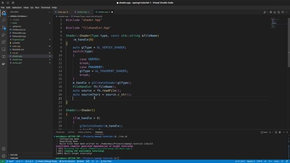Image resolution: width=290 pixels, height=163 pixels.
Task: Open the View menu
Action: pyautogui.click(x=26, y=8)
